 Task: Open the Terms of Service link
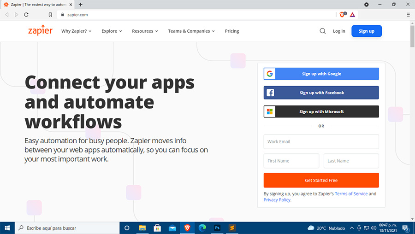tap(351, 193)
